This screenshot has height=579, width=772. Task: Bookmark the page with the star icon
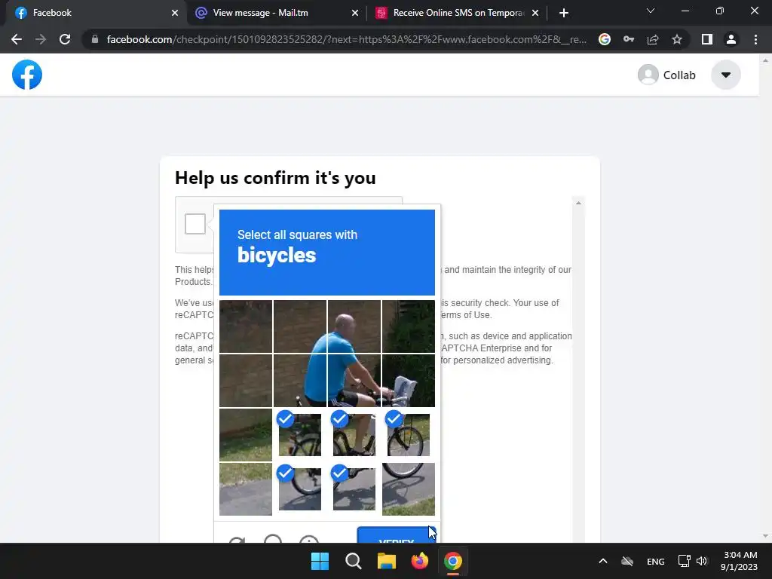[677, 39]
